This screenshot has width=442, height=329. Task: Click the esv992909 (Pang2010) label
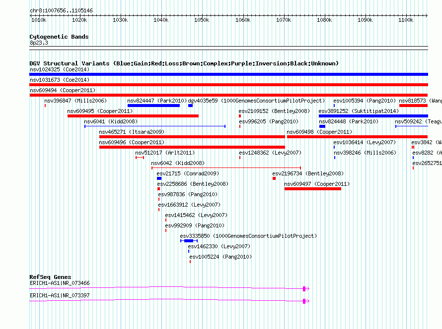(x=195, y=225)
